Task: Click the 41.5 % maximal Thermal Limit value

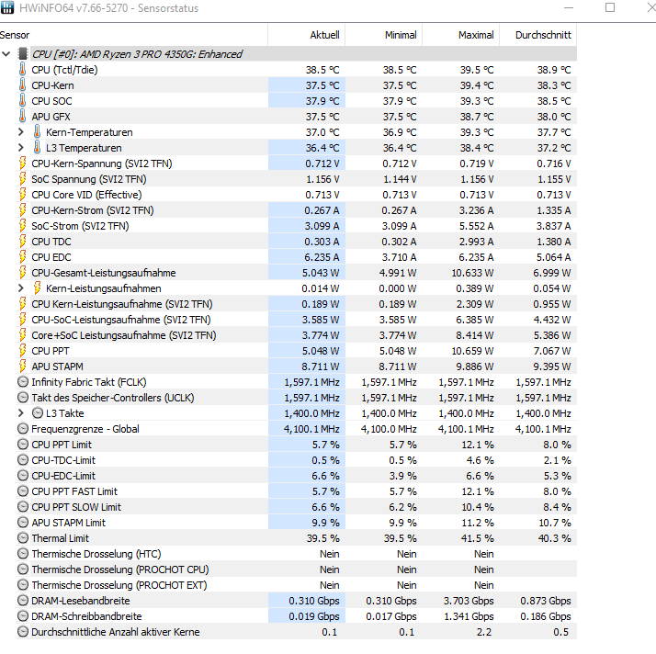Action: (477, 538)
